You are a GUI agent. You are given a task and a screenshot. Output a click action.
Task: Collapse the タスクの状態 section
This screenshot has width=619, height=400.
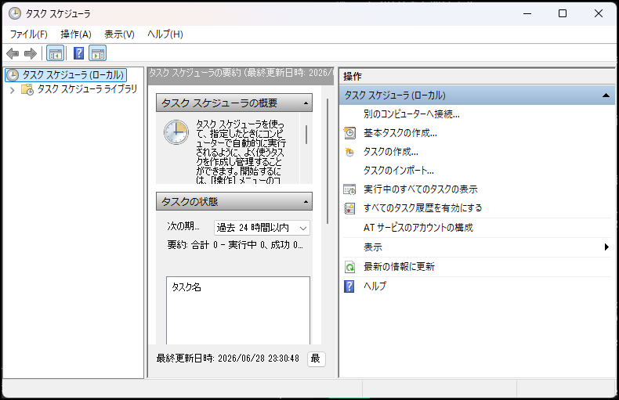pos(306,202)
